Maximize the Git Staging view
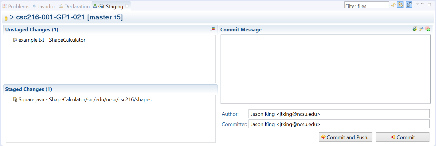This screenshot has width=436, height=146. coord(429,4)
